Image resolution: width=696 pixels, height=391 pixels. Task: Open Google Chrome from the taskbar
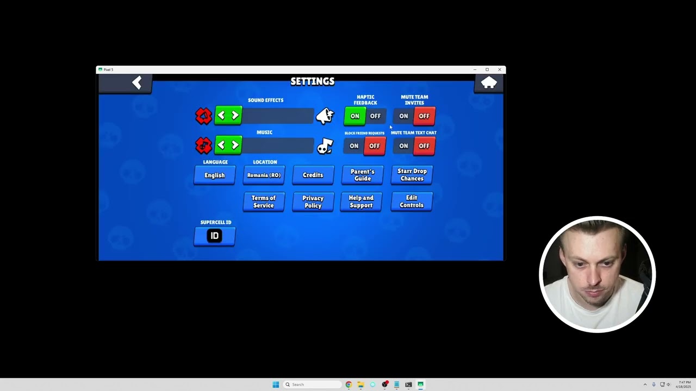[349, 384]
